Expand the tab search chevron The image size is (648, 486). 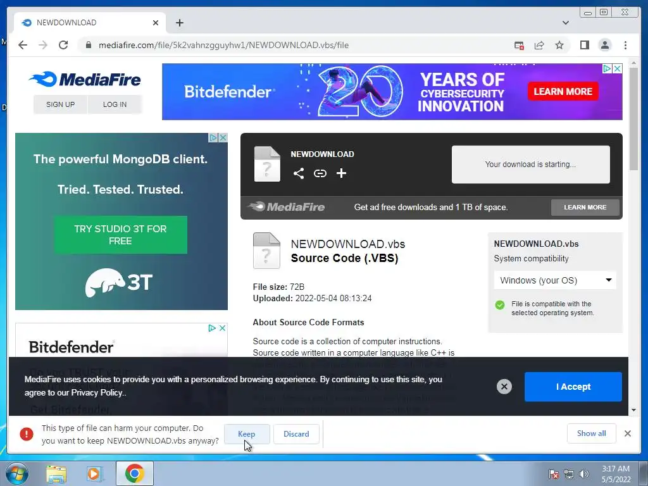pos(566,23)
